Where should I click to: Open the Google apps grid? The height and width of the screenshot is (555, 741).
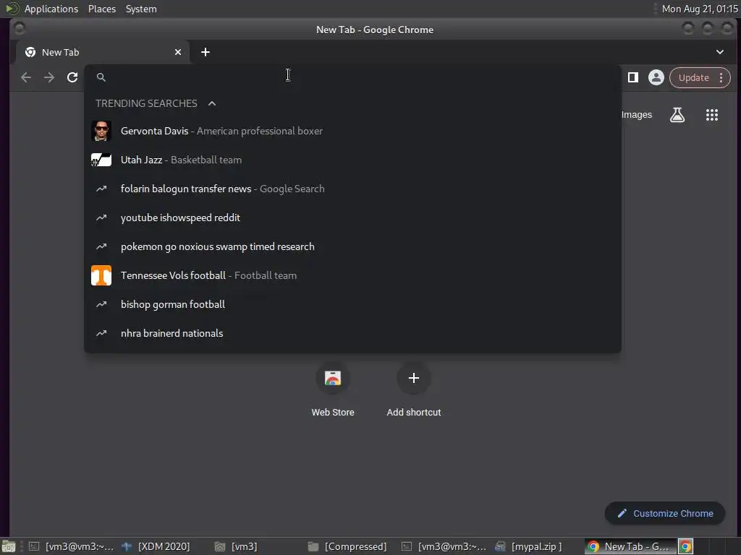click(x=712, y=115)
